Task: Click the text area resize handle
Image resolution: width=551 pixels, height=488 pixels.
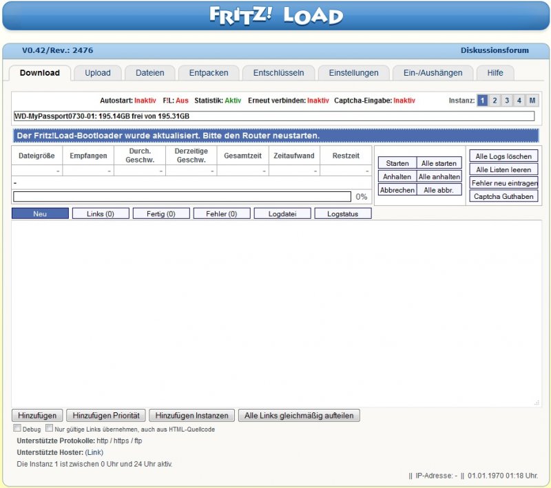Action: click(x=537, y=403)
